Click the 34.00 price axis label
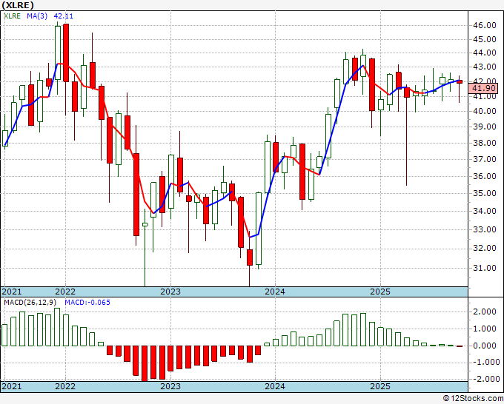This screenshot has width=504, height=404. pos(484,211)
